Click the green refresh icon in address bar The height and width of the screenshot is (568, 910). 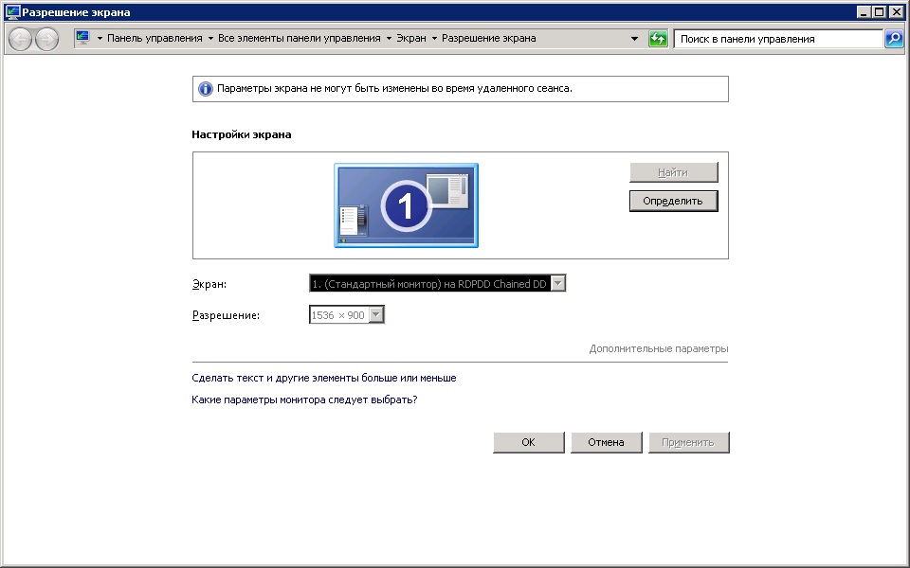(658, 39)
